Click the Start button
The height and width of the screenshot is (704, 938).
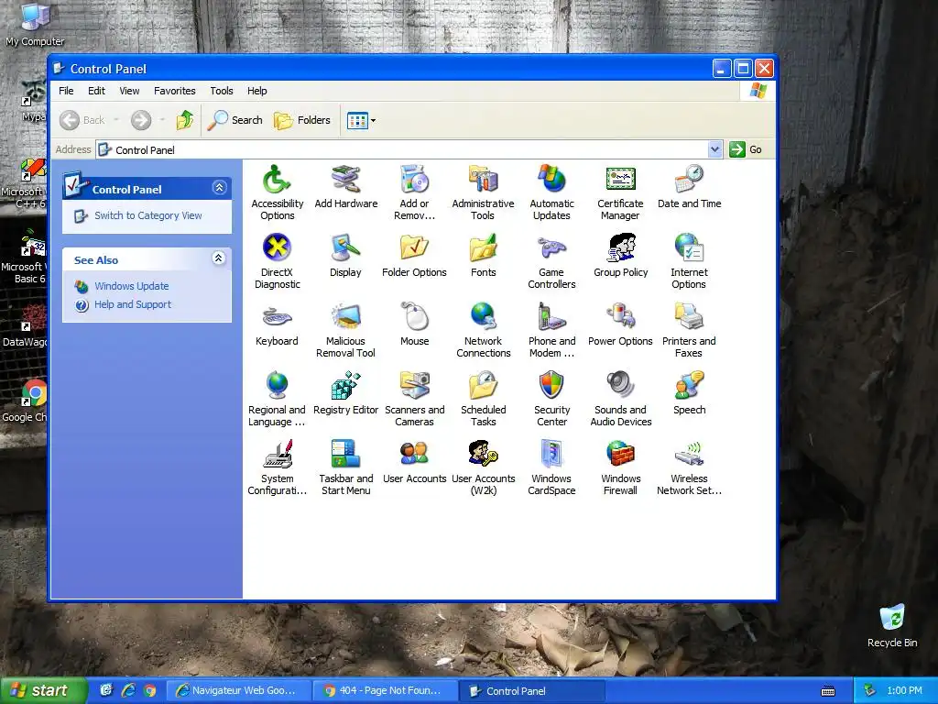point(42,690)
